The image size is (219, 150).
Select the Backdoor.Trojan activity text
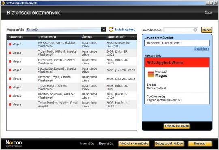pyautogui.click(x=55, y=79)
